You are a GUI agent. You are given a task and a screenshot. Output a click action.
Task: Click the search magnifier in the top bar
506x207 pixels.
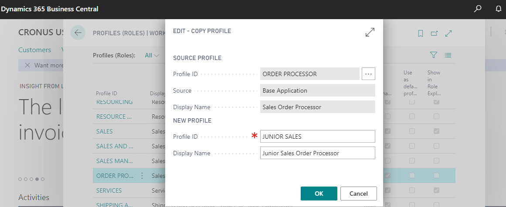coord(478,9)
